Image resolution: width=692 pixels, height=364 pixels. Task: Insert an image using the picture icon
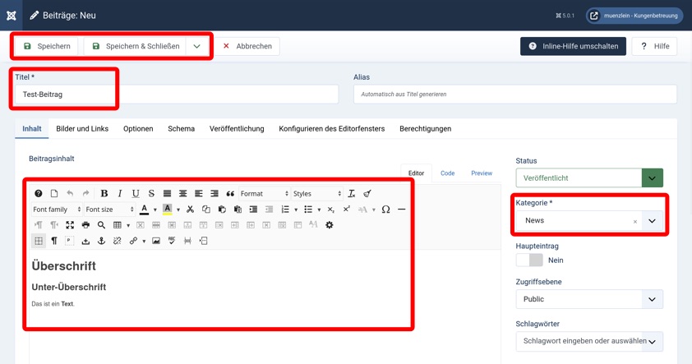click(x=156, y=241)
